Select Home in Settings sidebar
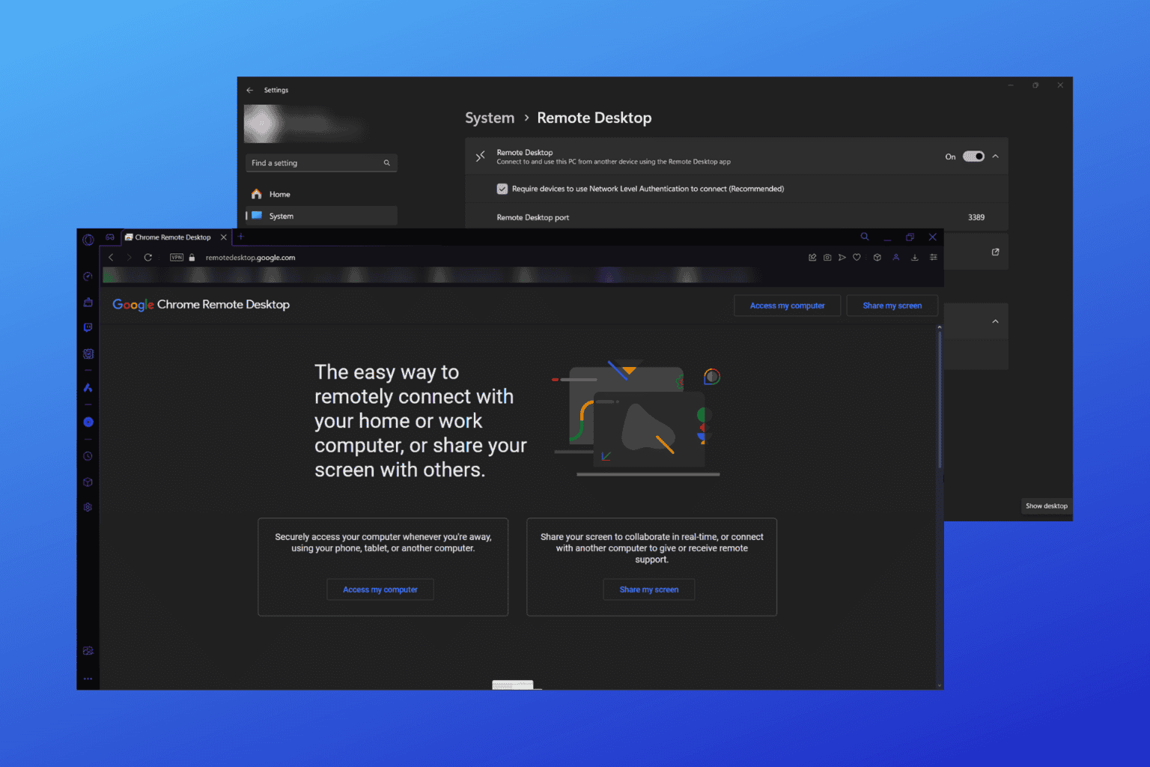This screenshot has width=1150, height=767. coord(321,194)
